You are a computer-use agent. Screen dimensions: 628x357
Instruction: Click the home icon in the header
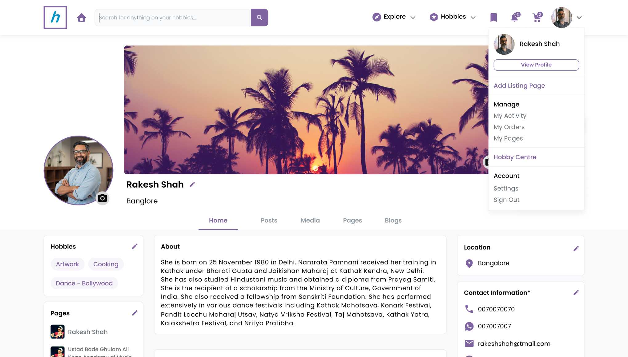(81, 18)
